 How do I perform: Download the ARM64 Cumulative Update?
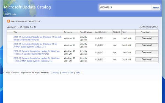click(147, 45)
